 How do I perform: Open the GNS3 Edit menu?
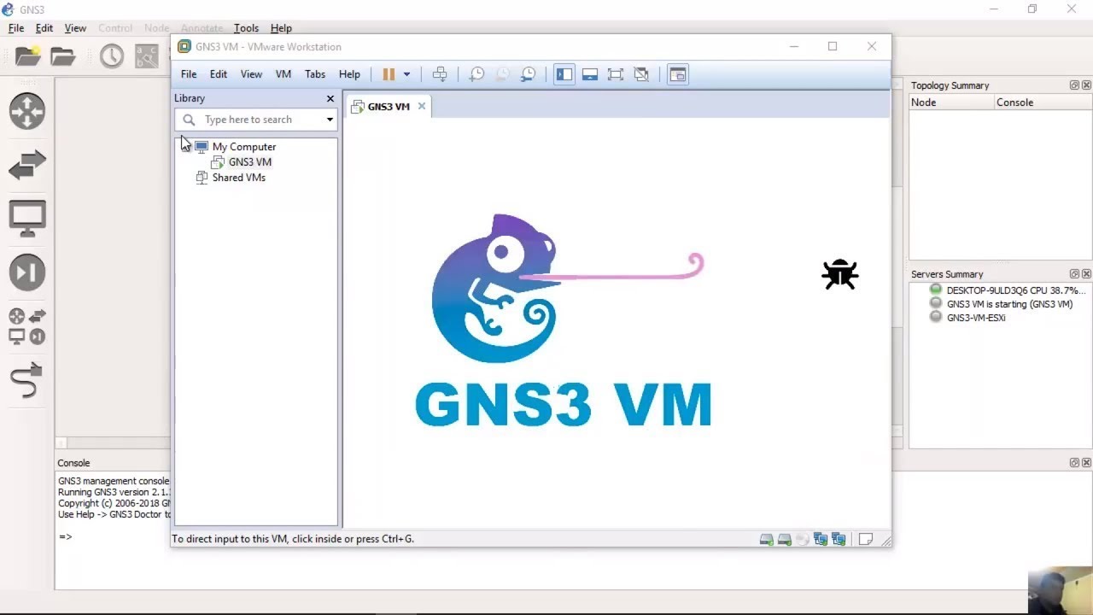(x=44, y=28)
